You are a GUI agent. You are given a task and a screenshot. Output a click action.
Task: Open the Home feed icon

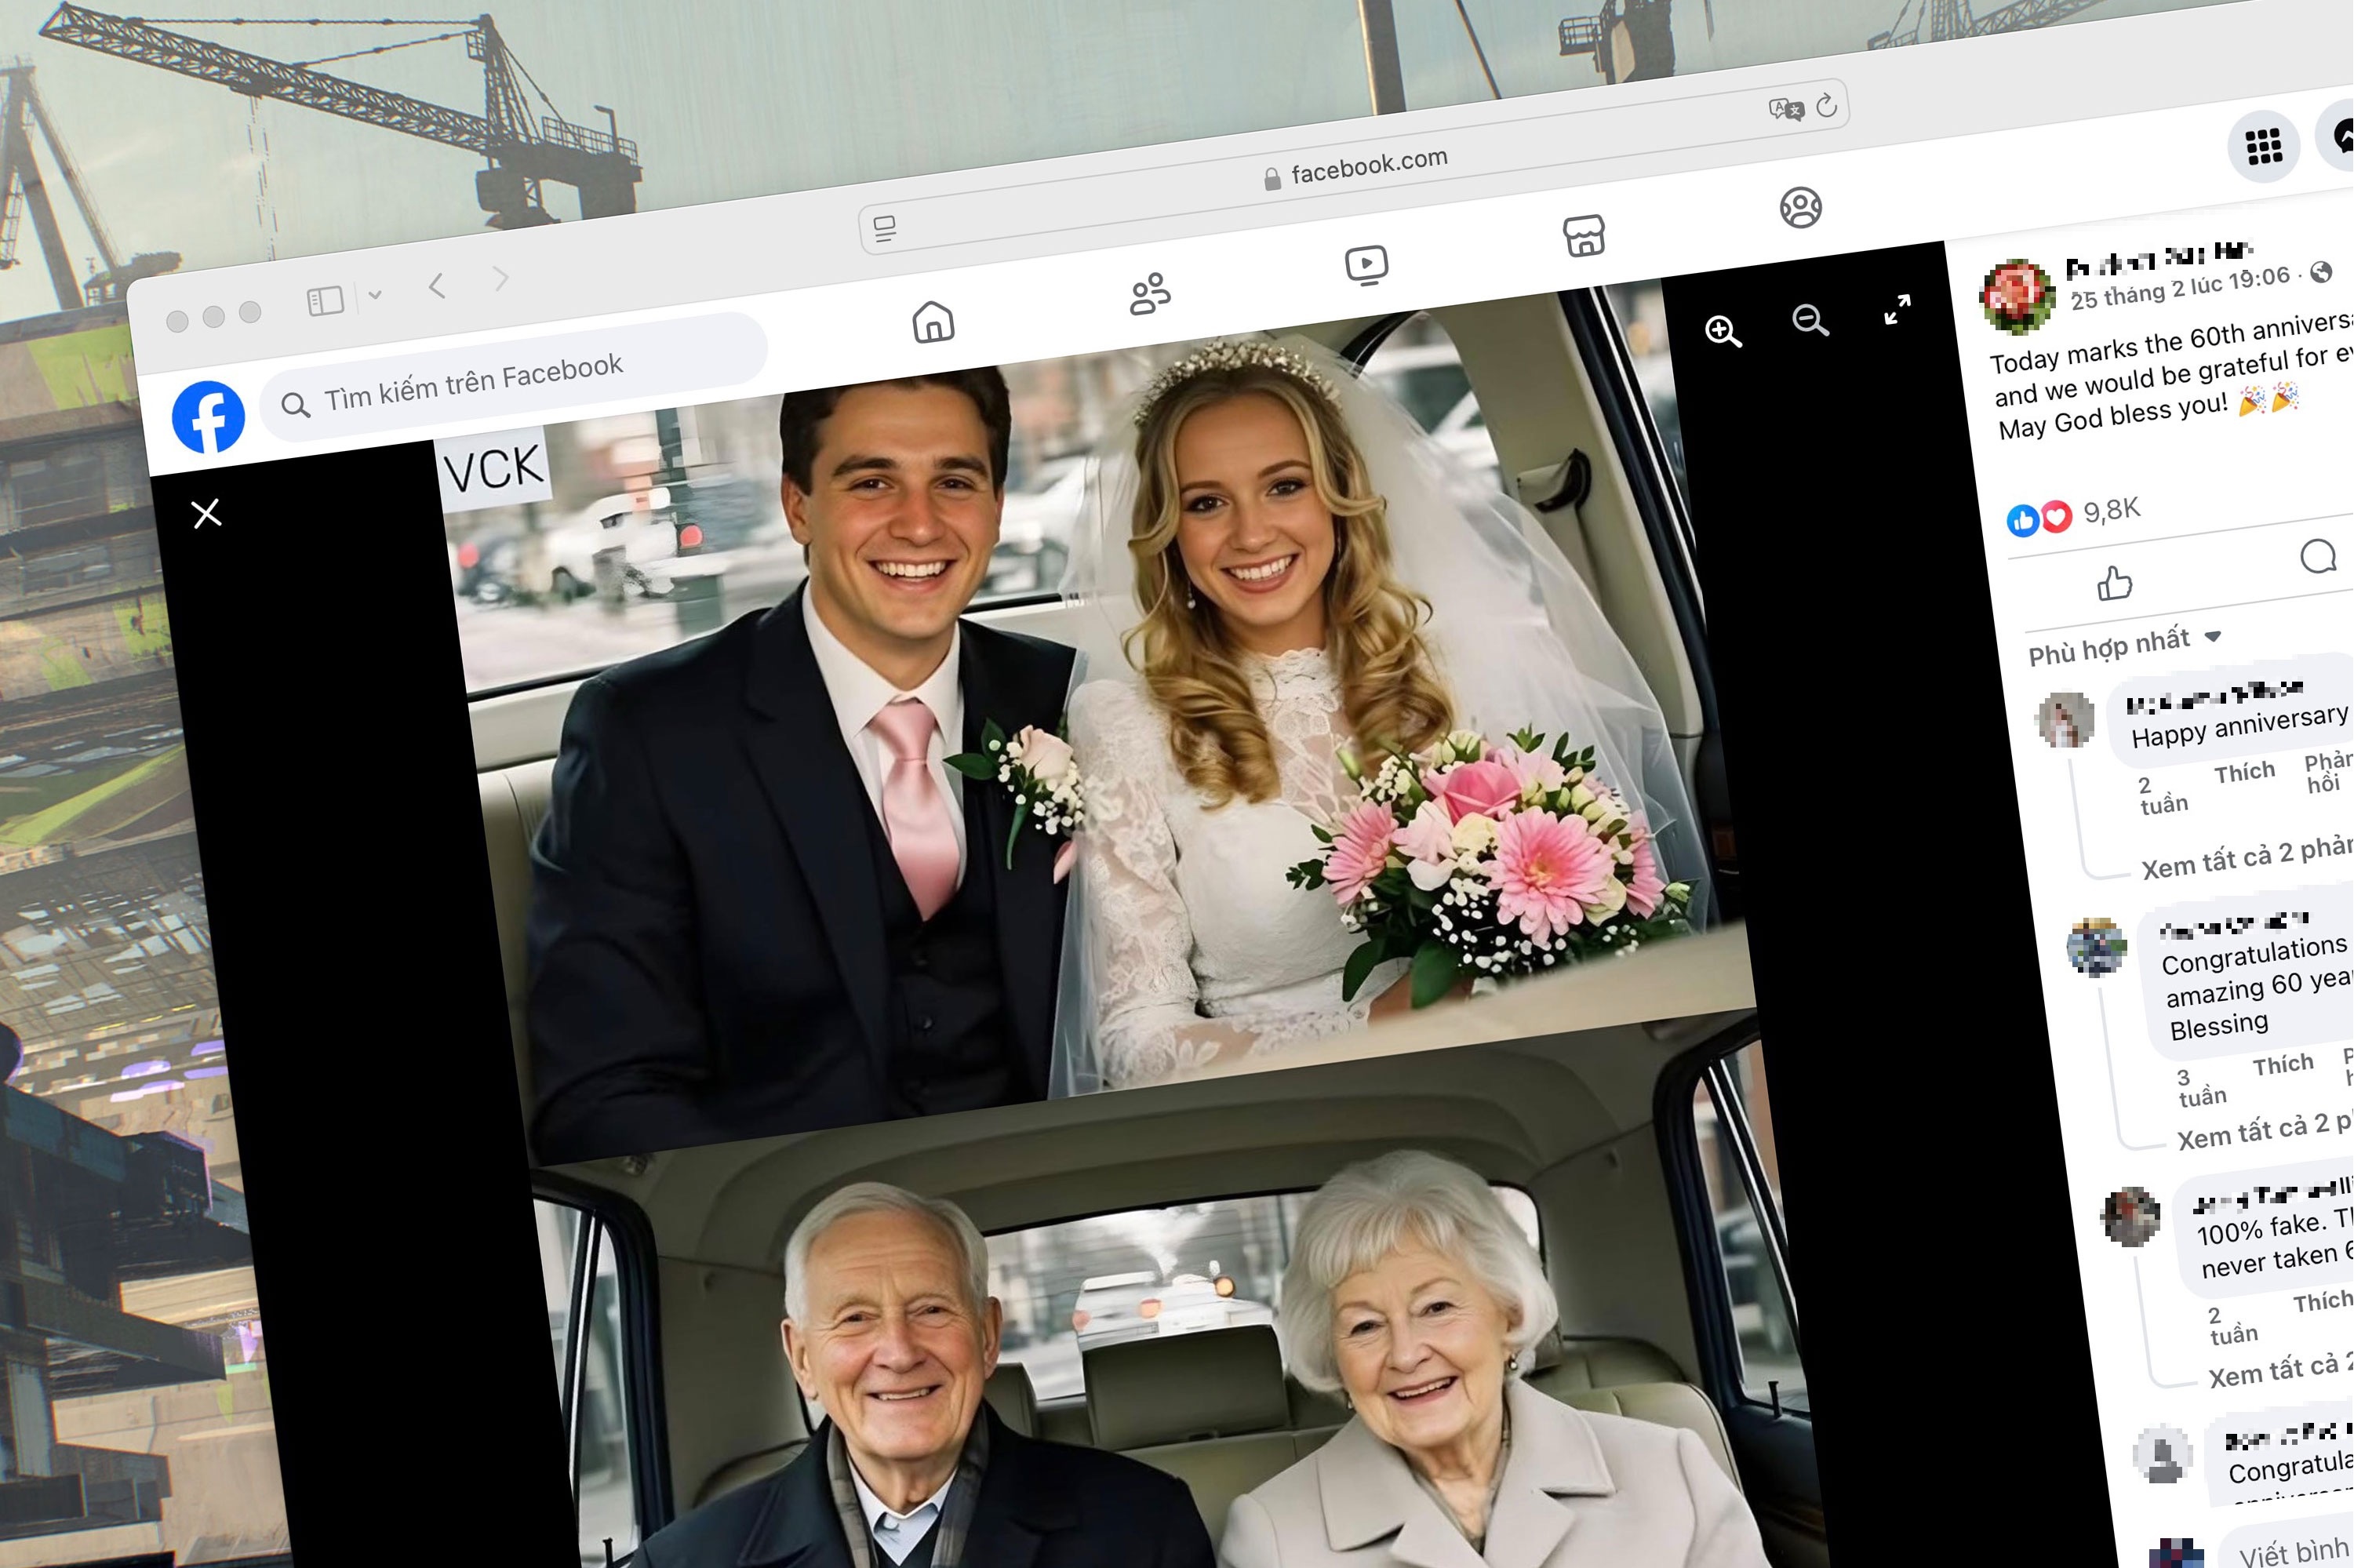pyautogui.click(x=933, y=322)
